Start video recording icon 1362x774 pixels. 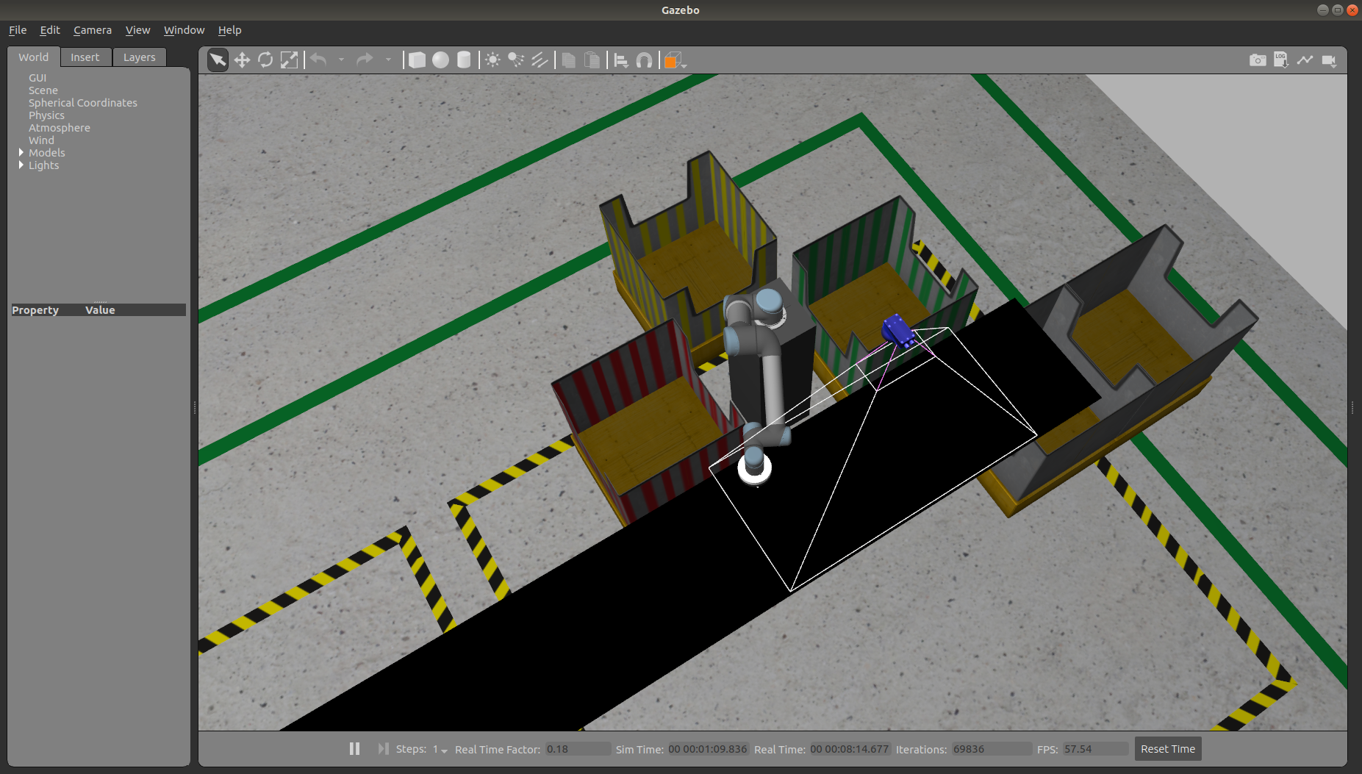[x=1329, y=60]
